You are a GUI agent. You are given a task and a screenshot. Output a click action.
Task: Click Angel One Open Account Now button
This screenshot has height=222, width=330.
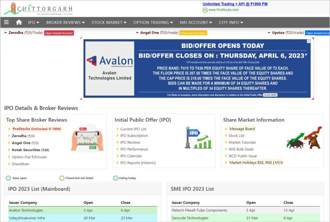tap(193, 33)
